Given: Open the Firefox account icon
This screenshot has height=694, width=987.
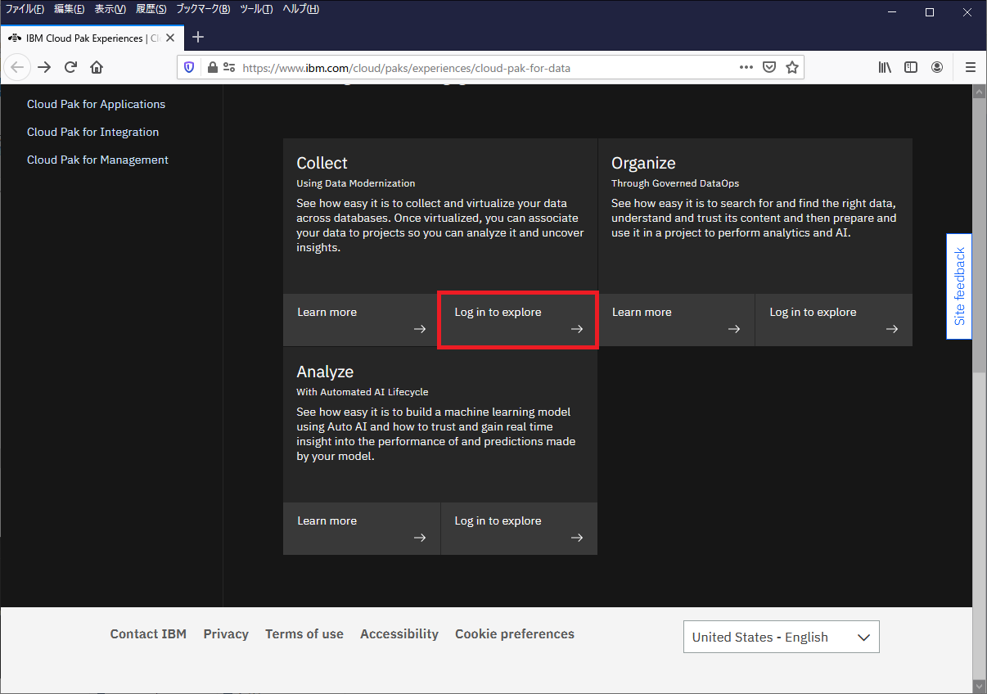Looking at the screenshot, I should (937, 68).
